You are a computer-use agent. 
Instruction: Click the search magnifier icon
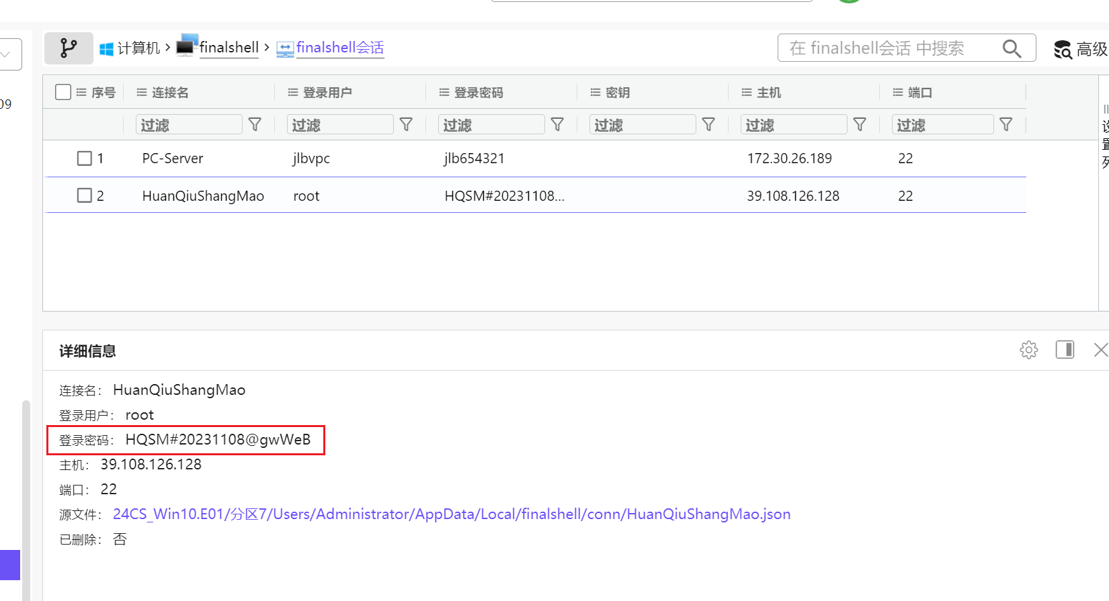1012,48
